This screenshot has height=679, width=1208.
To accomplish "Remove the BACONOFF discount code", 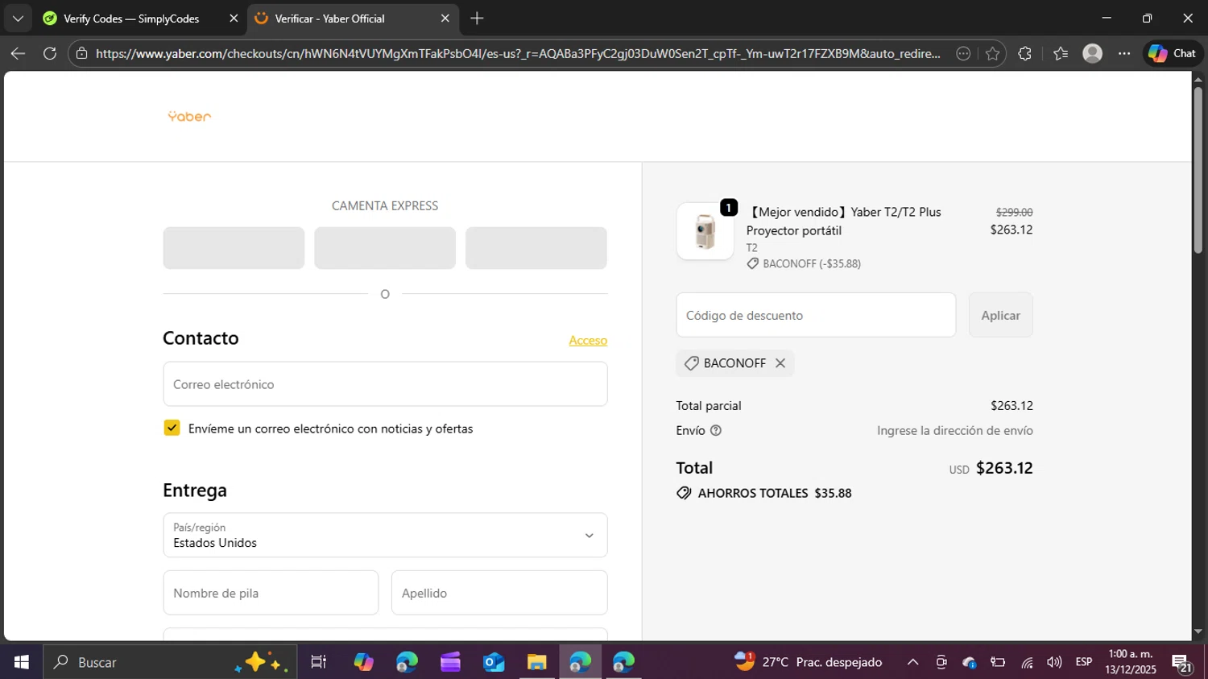I will click(x=780, y=363).
